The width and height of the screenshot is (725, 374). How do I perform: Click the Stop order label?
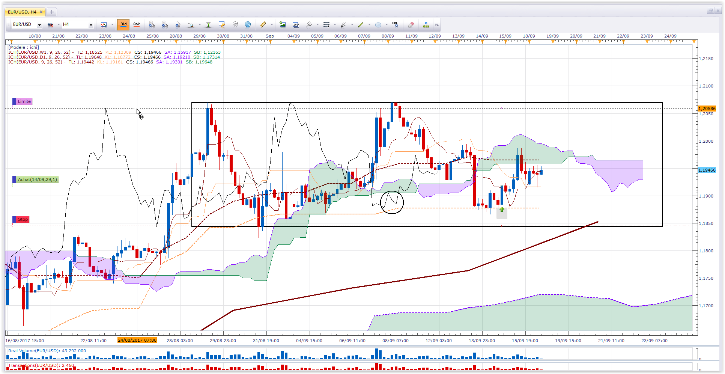21,219
